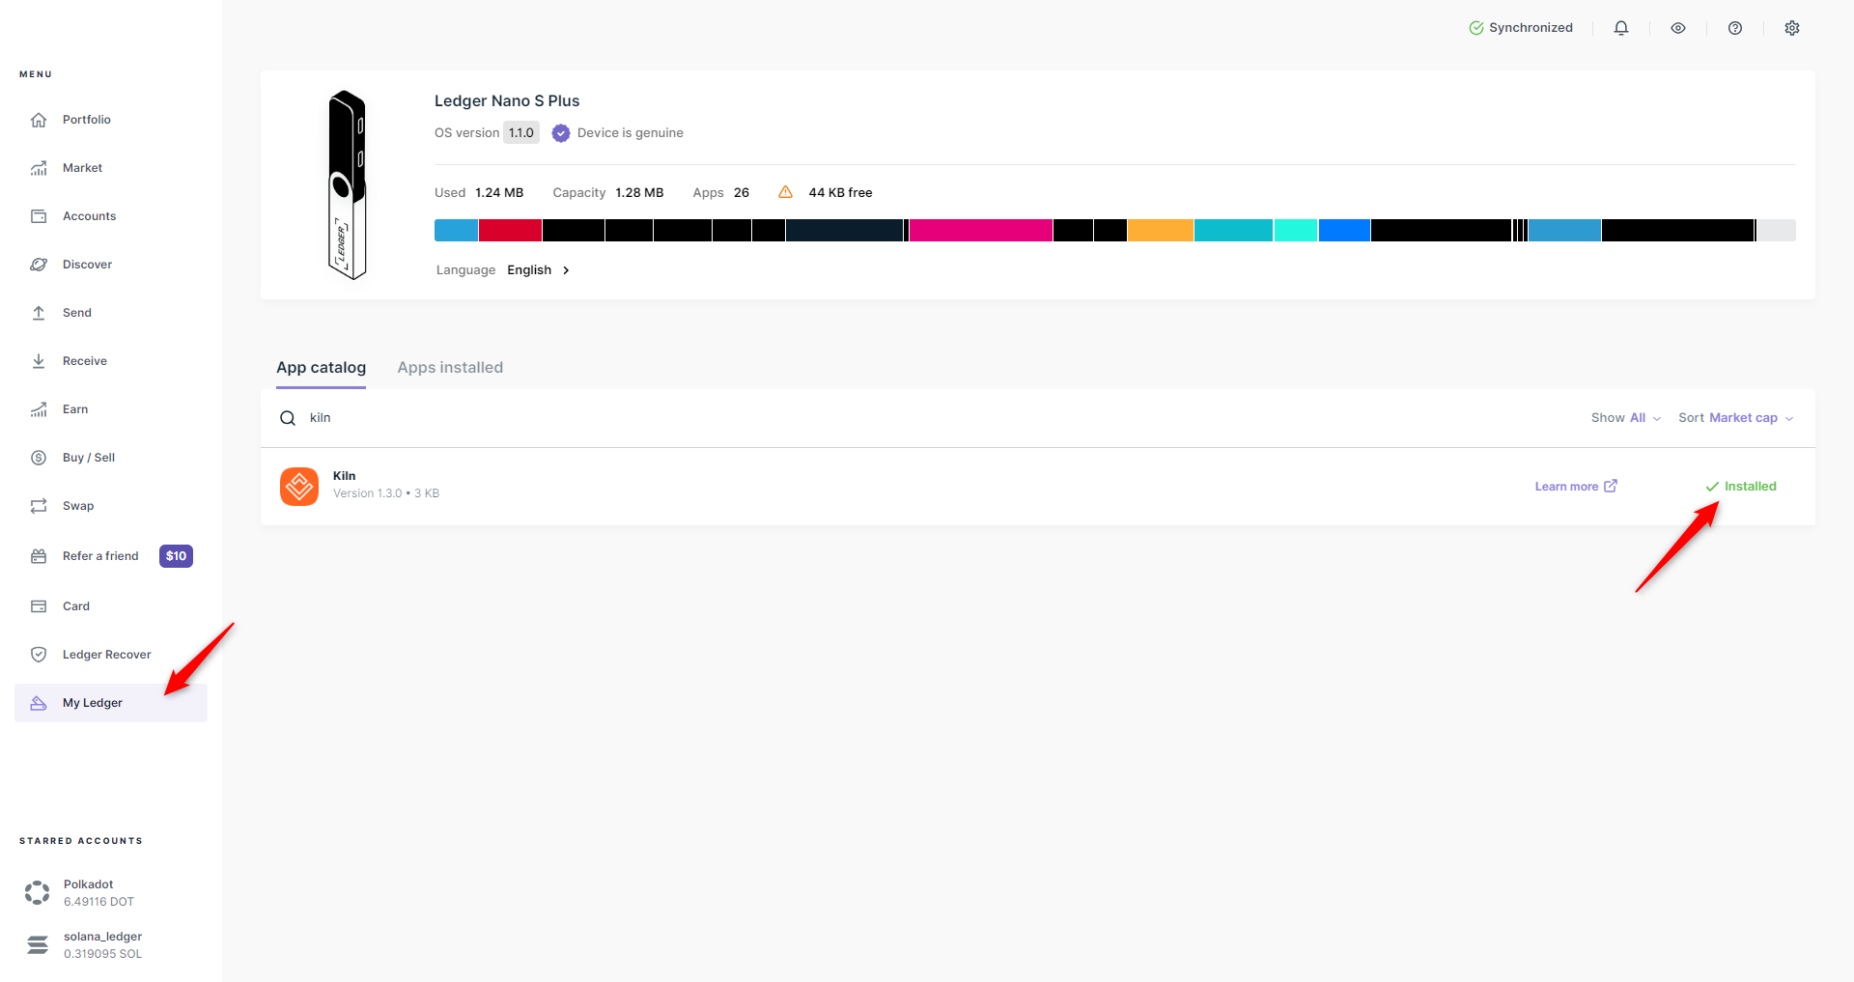The image size is (1854, 982).
Task: Click the Portfolio home icon
Action: pos(39,120)
